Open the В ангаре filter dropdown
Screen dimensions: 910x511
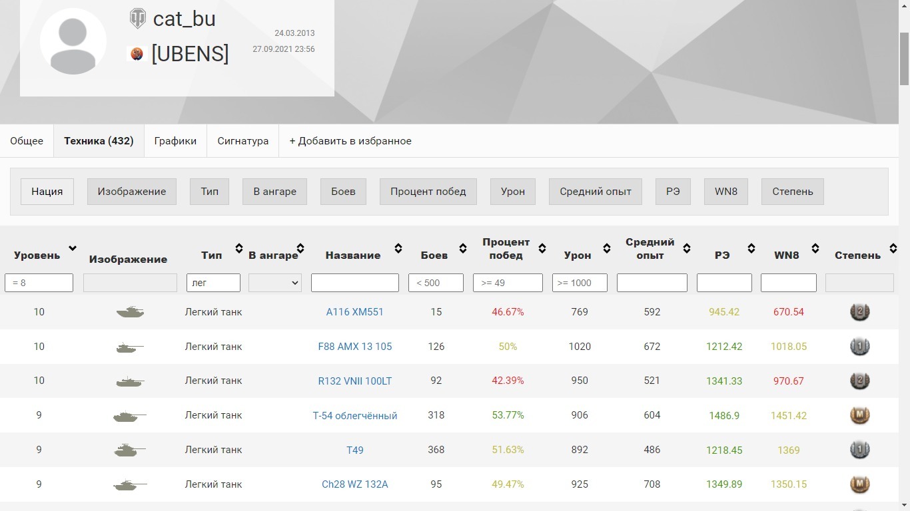[x=274, y=283]
